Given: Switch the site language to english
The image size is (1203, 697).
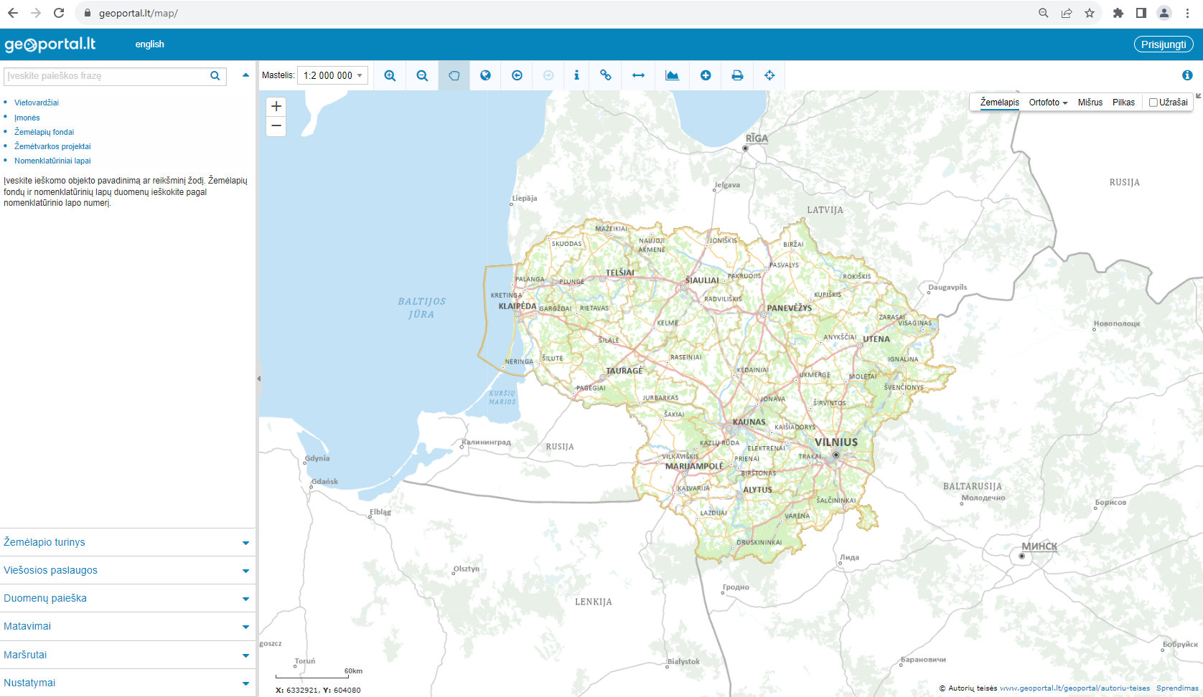Looking at the screenshot, I should 149,44.
